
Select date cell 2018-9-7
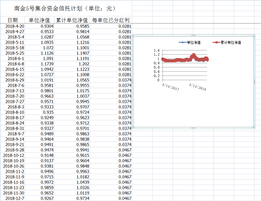(x=12, y=134)
